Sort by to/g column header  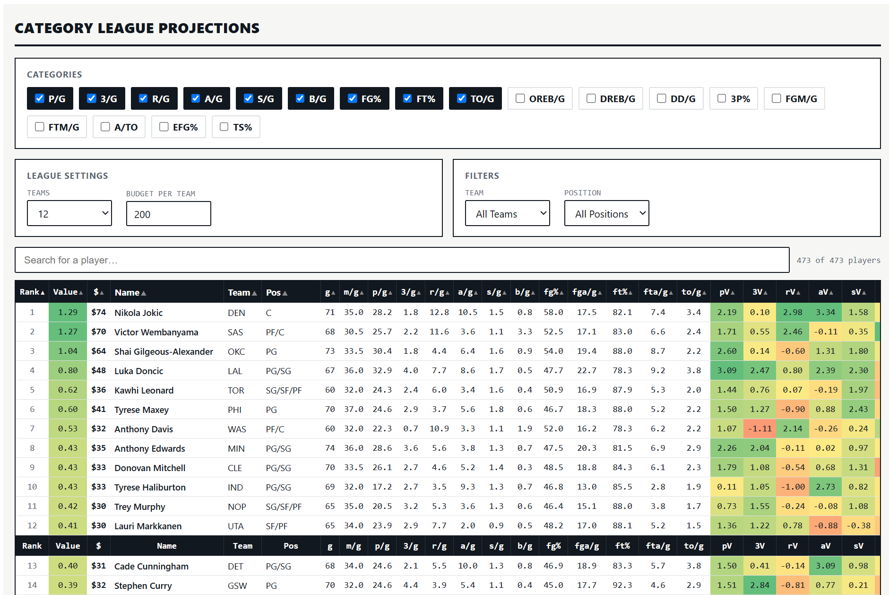[694, 292]
